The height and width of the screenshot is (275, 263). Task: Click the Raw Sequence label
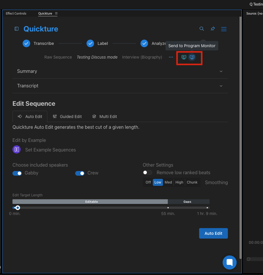click(58, 57)
